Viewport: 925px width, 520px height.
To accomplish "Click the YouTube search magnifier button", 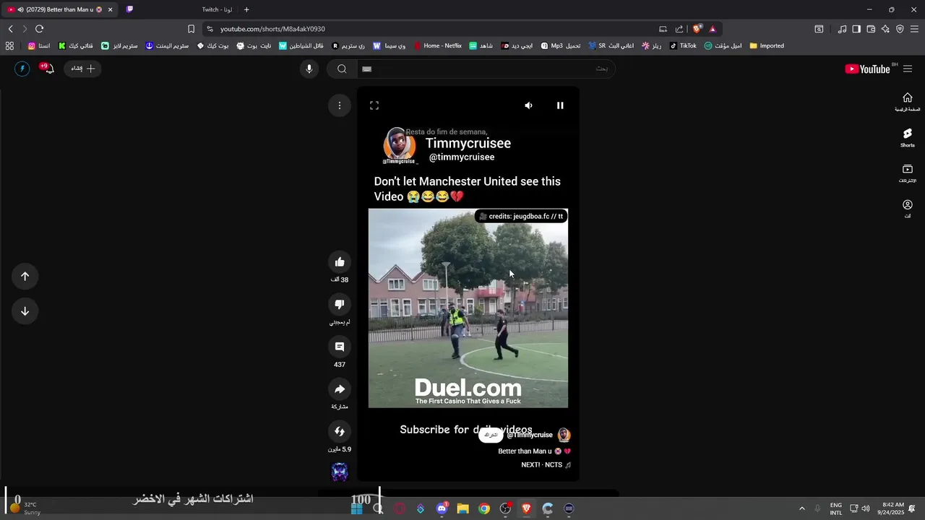I will pos(342,69).
